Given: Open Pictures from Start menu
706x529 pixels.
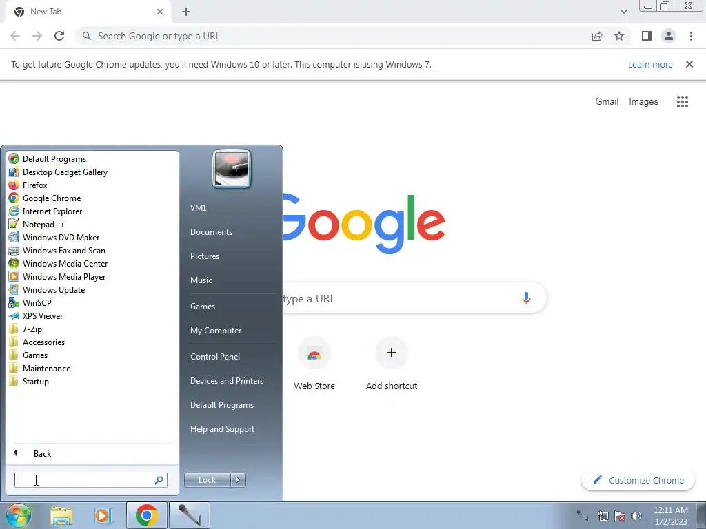Looking at the screenshot, I should tap(204, 256).
